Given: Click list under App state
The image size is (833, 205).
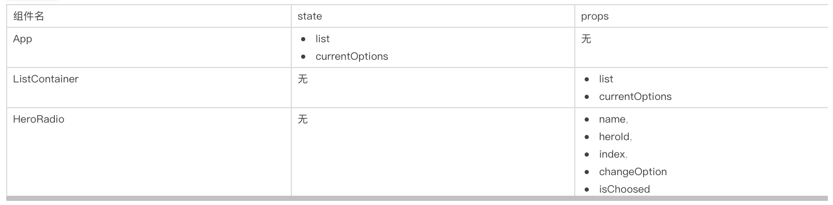Looking at the screenshot, I should 322,39.
